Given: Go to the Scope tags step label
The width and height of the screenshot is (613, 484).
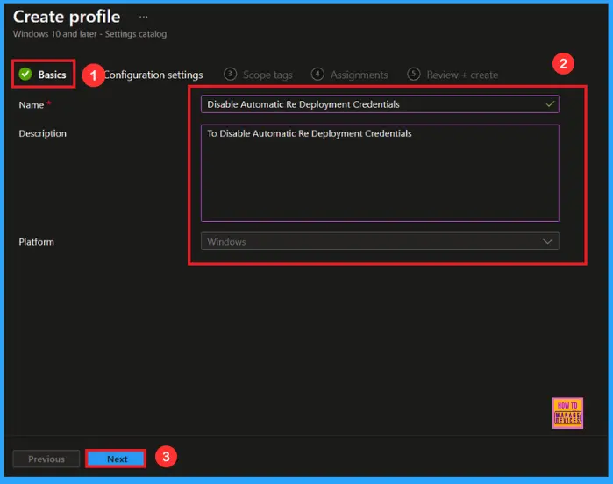Looking at the screenshot, I should click(267, 75).
